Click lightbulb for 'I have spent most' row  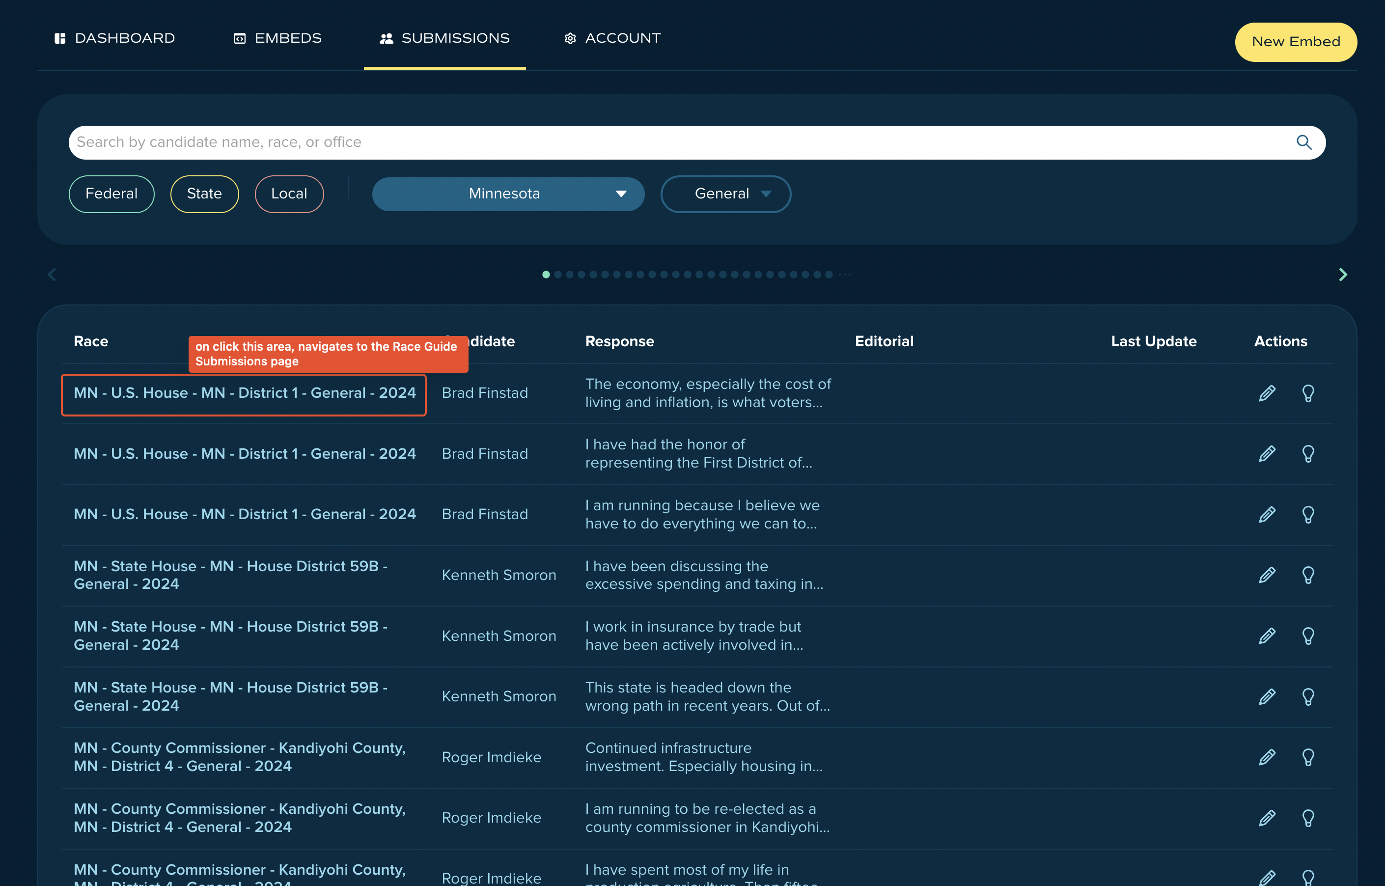(1308, 878)
